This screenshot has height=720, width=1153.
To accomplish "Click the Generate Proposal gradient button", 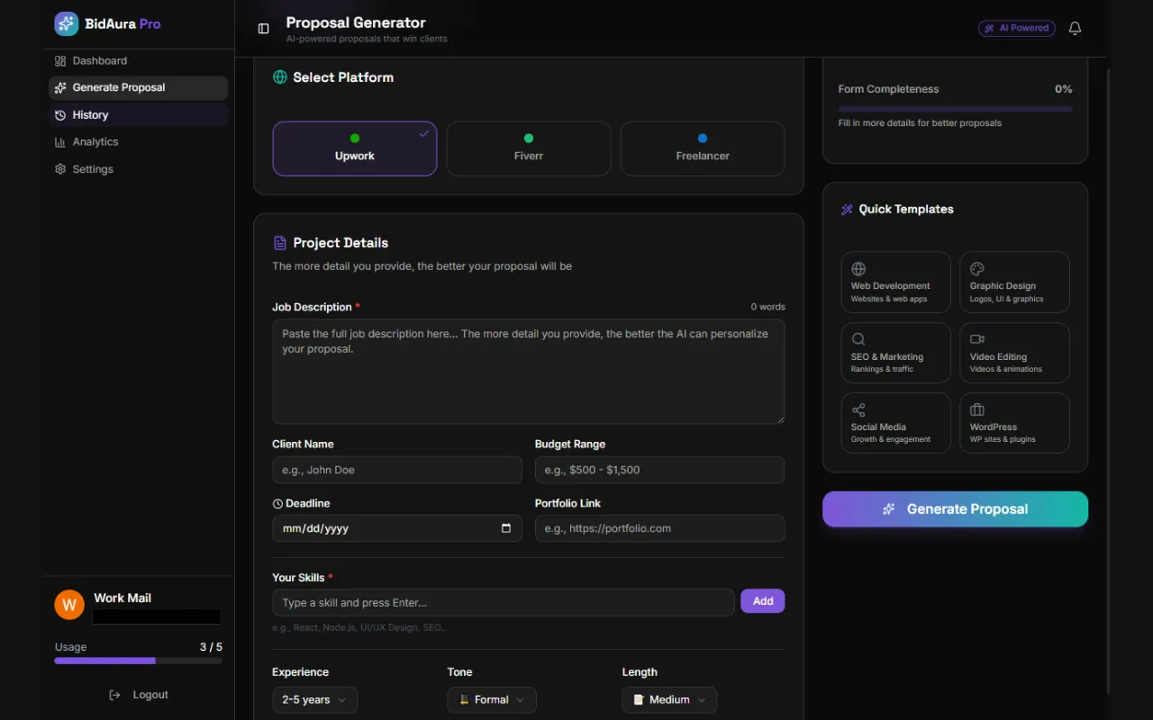I will (x=955, y=508).
